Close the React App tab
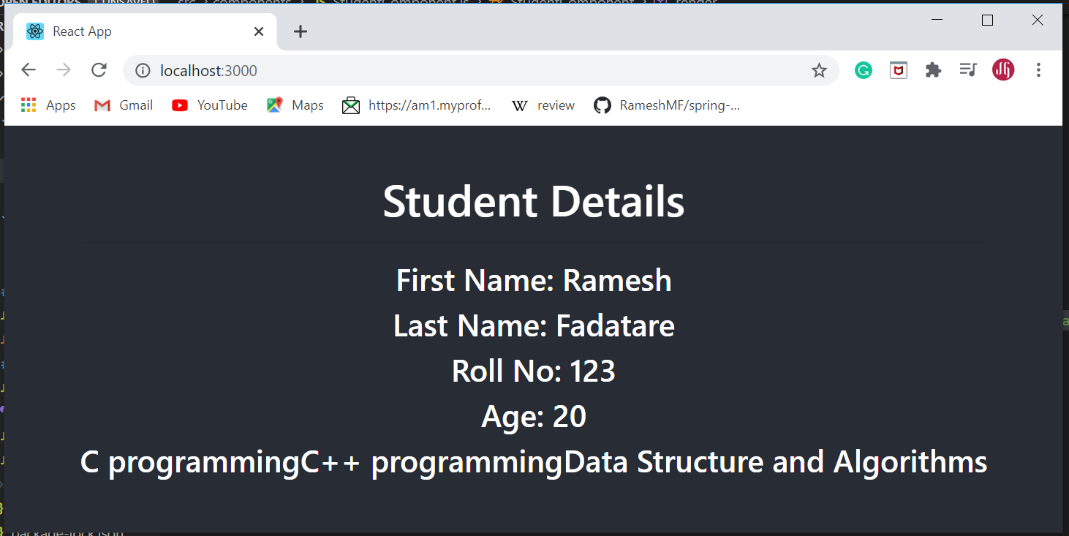This screenshot has height=536, width=1069. pos(259,31)
